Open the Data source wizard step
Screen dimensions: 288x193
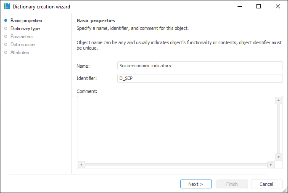pyautogui.click(x=22, y=45)
